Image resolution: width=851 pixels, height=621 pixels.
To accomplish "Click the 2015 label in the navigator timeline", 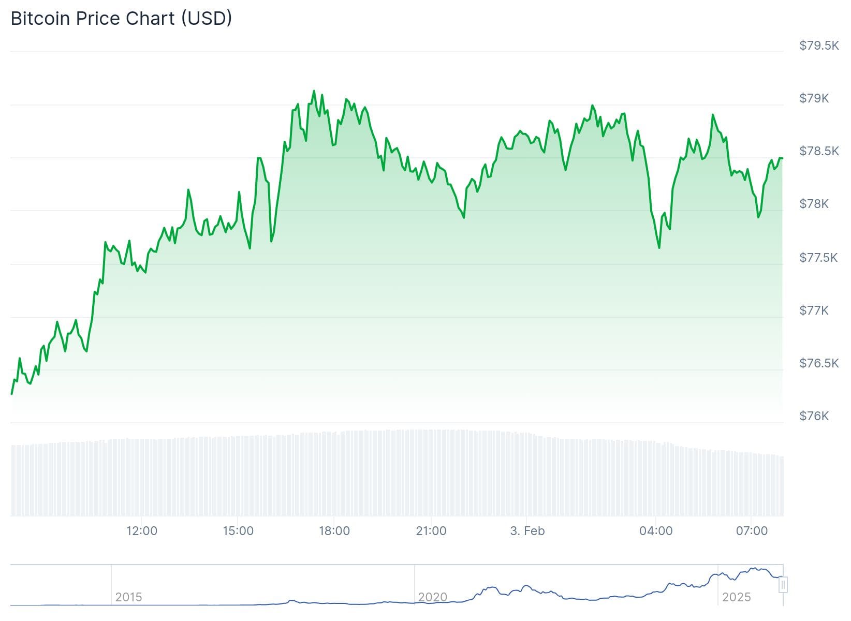I will pyautogui.click(x=128, y=597).
